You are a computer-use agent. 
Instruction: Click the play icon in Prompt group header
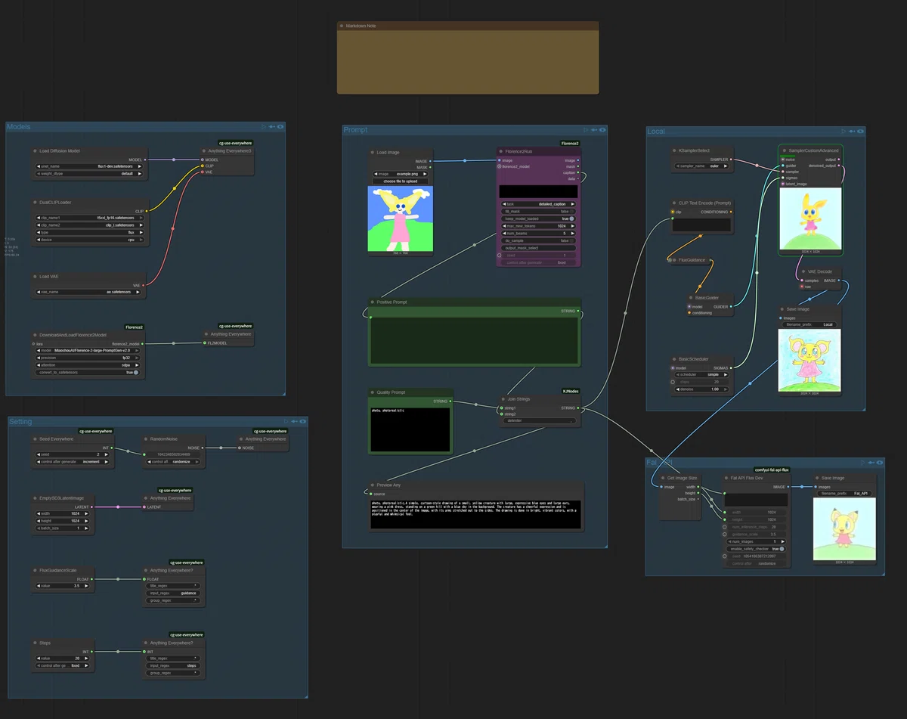pyautogui.click(x=585, y=130)
